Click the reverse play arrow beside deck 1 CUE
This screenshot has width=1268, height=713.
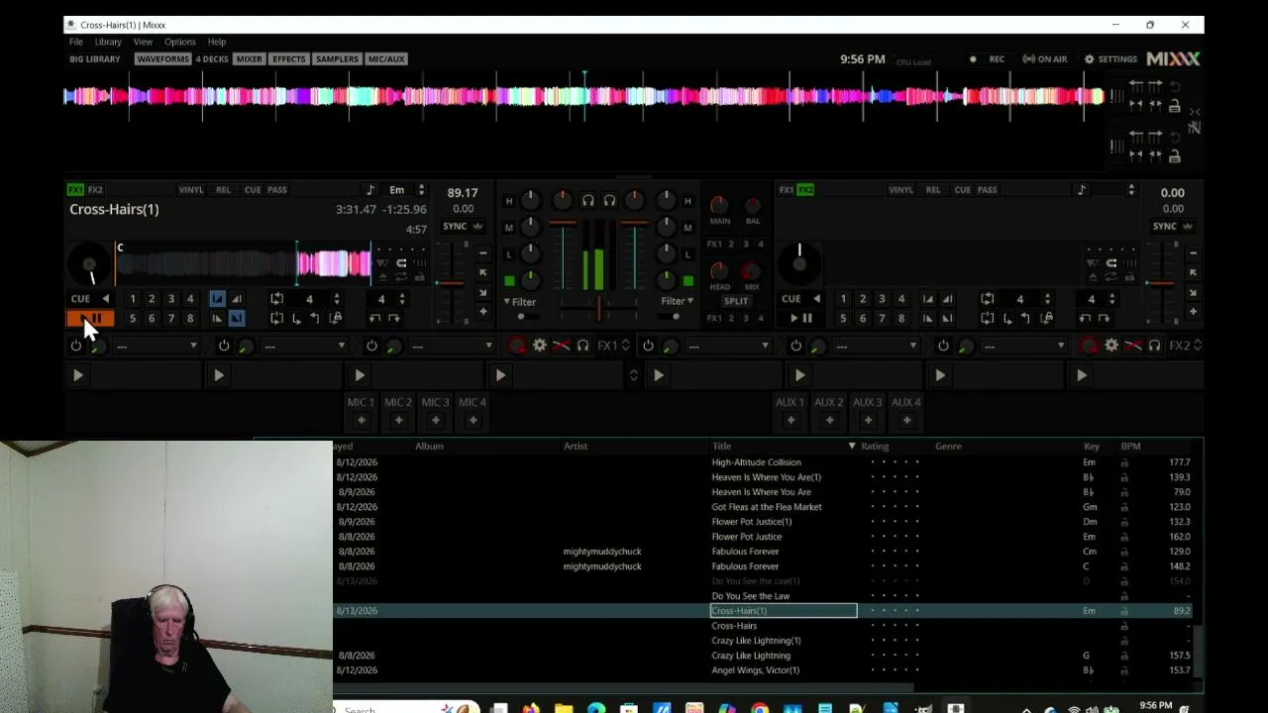pos(105,298)
